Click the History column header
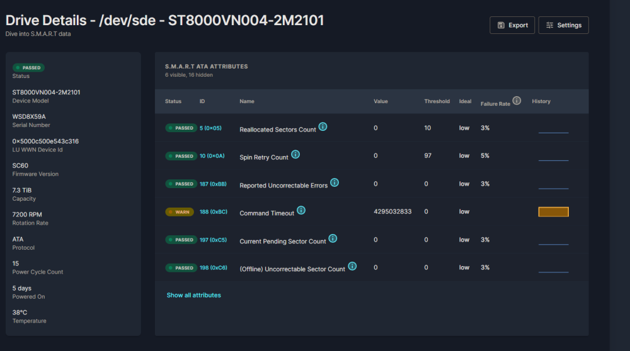630x351 pixels. (x=541, y=101)
